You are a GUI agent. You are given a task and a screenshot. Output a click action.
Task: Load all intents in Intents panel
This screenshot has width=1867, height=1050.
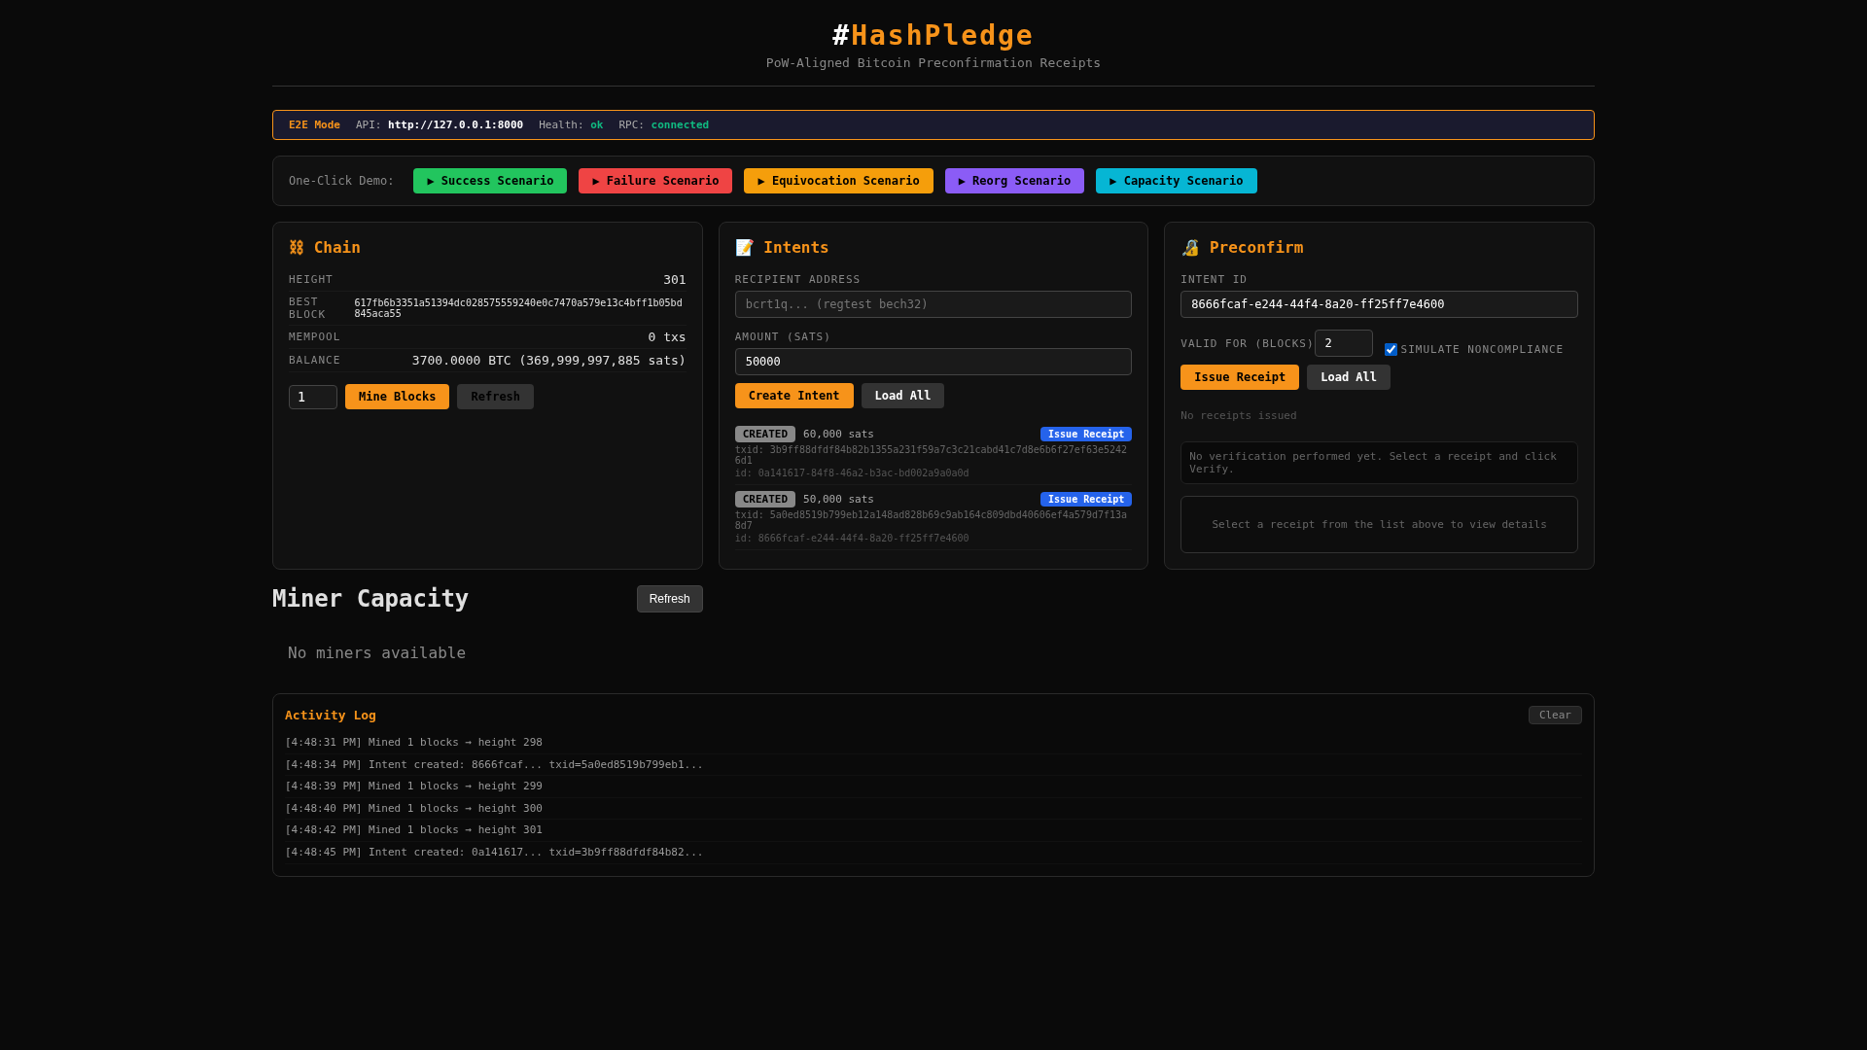click(x=901, y=396)
